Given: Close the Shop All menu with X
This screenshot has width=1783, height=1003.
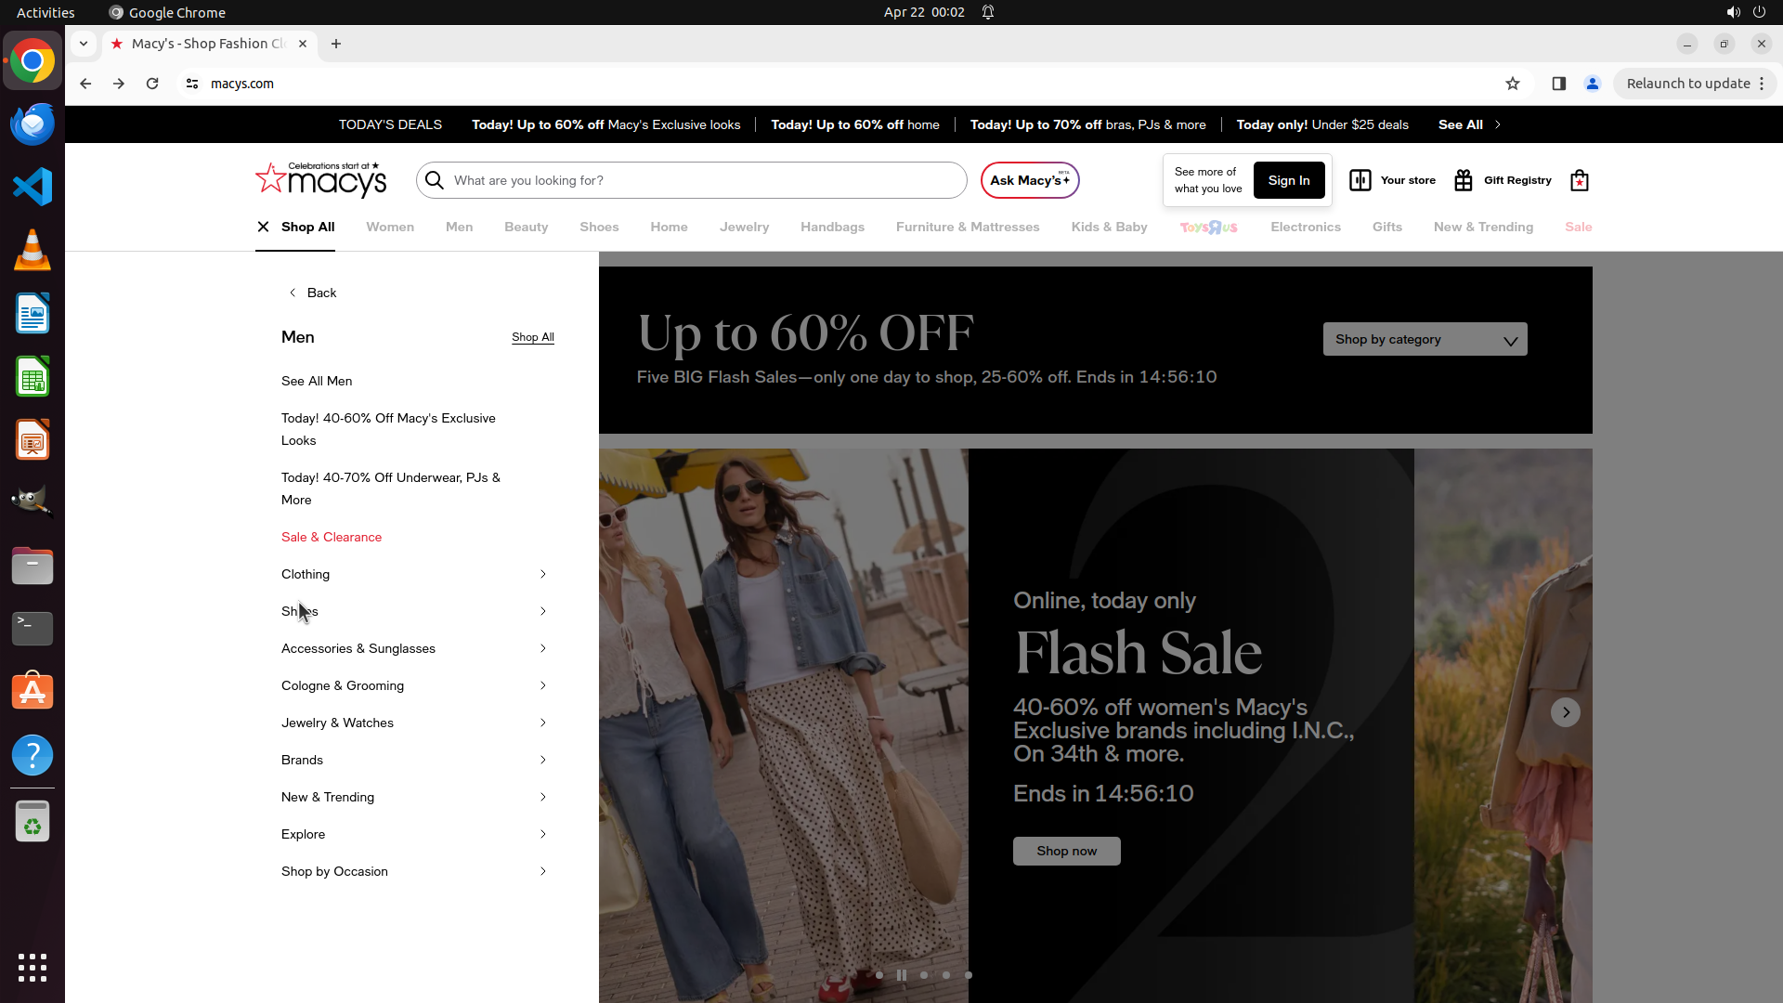Looking at the screenshot, I should (263, 227).
